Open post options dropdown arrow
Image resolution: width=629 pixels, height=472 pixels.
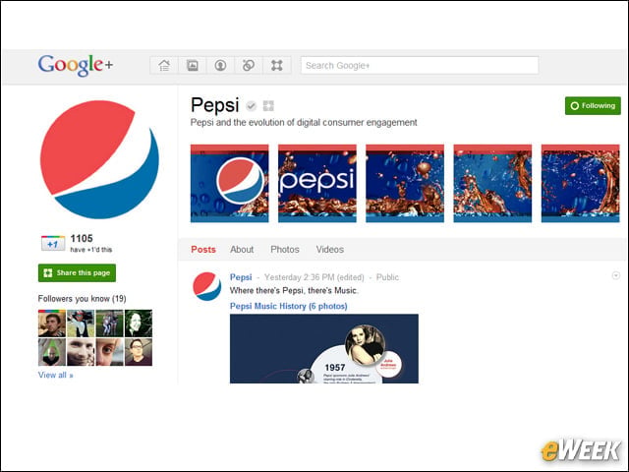click(x=616, y=275)
